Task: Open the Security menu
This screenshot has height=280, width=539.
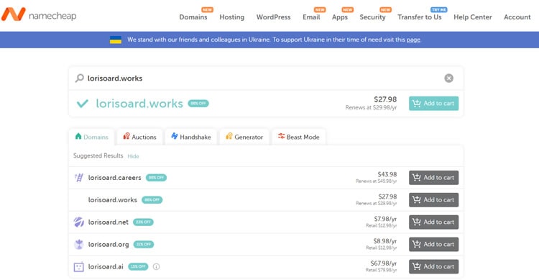Action: [x=372, y=17]
